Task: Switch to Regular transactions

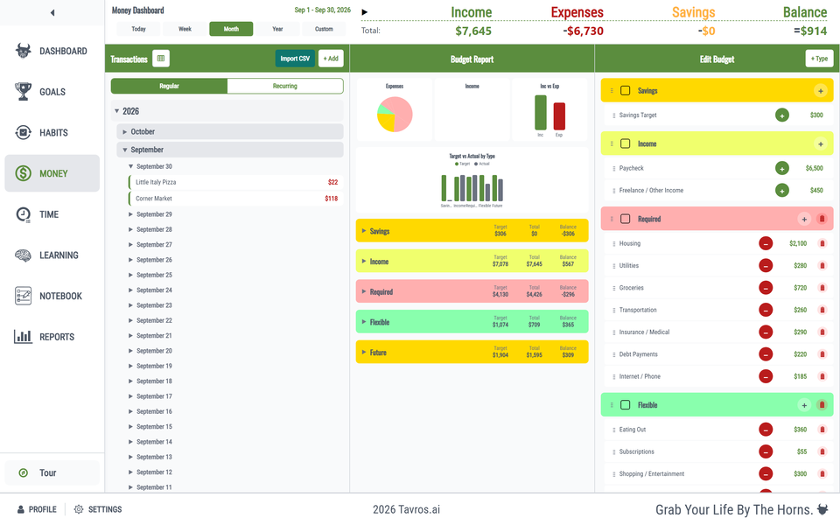Action: (x=169, y=86)
